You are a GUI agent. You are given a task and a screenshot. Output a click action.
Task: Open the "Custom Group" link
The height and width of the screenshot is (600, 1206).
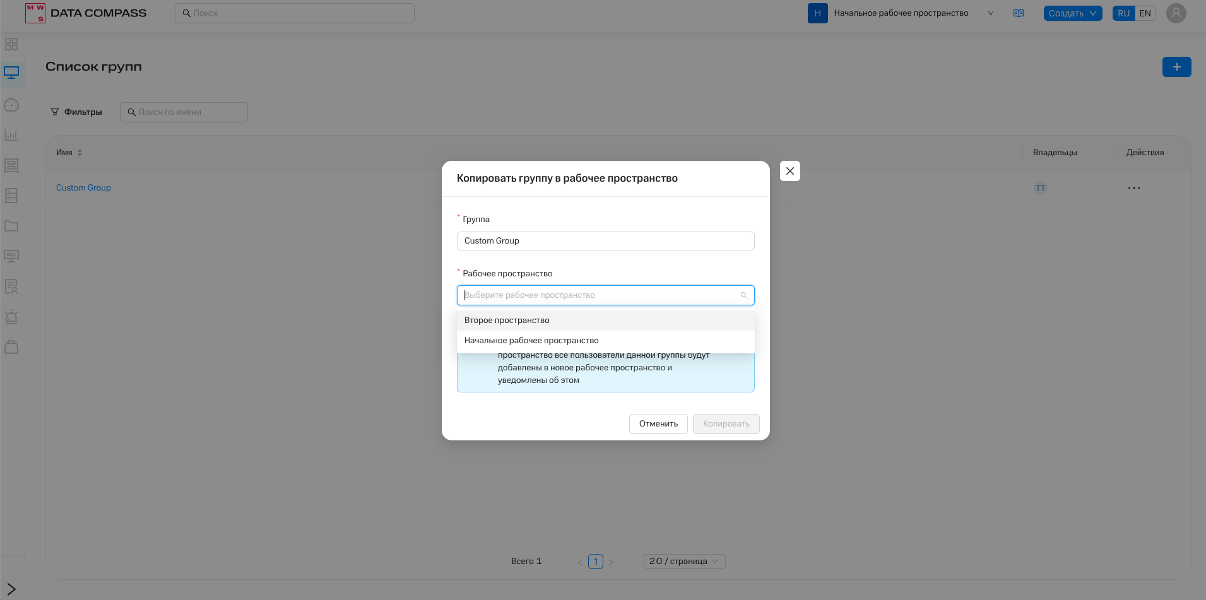[83, 188]
